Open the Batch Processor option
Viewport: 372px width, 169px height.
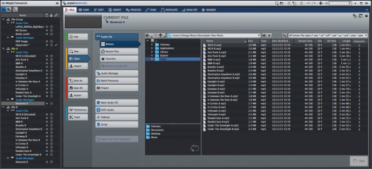click(117, 81)
